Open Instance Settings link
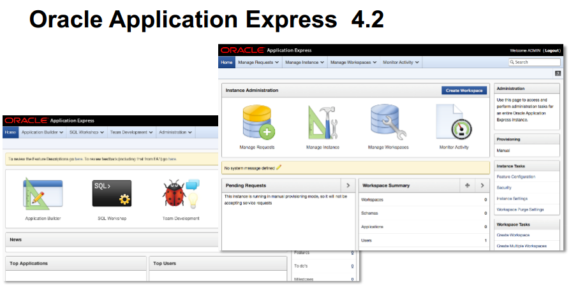Viewport: 571px width, 288px height. pos(512,199)
